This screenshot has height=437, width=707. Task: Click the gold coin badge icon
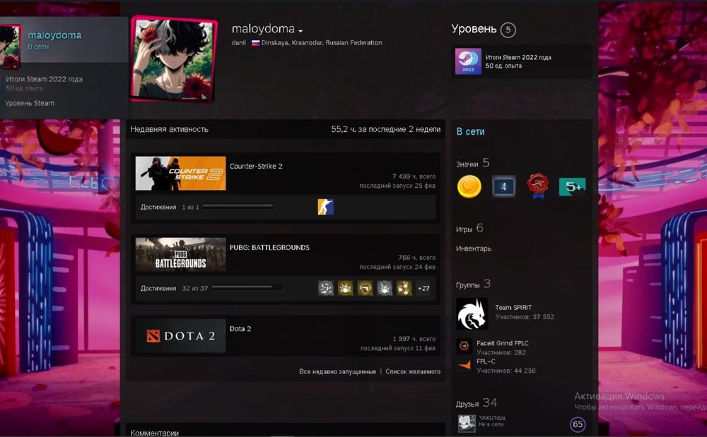(x=469, y=186)
